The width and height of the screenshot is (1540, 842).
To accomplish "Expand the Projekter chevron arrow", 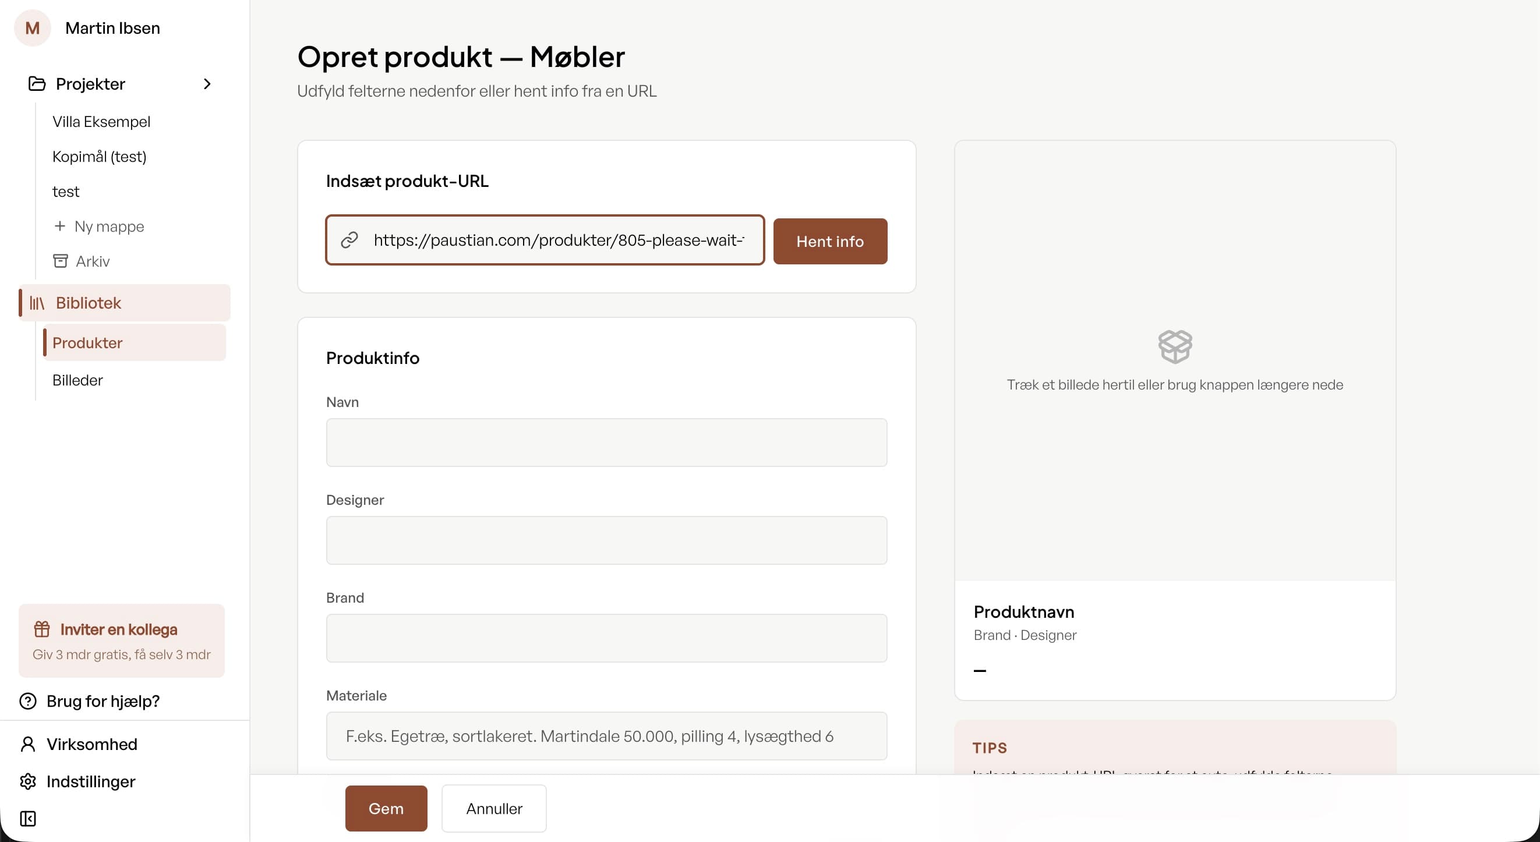I will coord(207,84).
